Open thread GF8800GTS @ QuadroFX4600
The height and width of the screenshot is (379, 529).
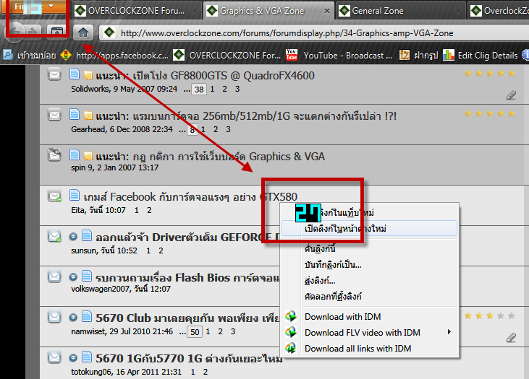click(x=224, y=76)
